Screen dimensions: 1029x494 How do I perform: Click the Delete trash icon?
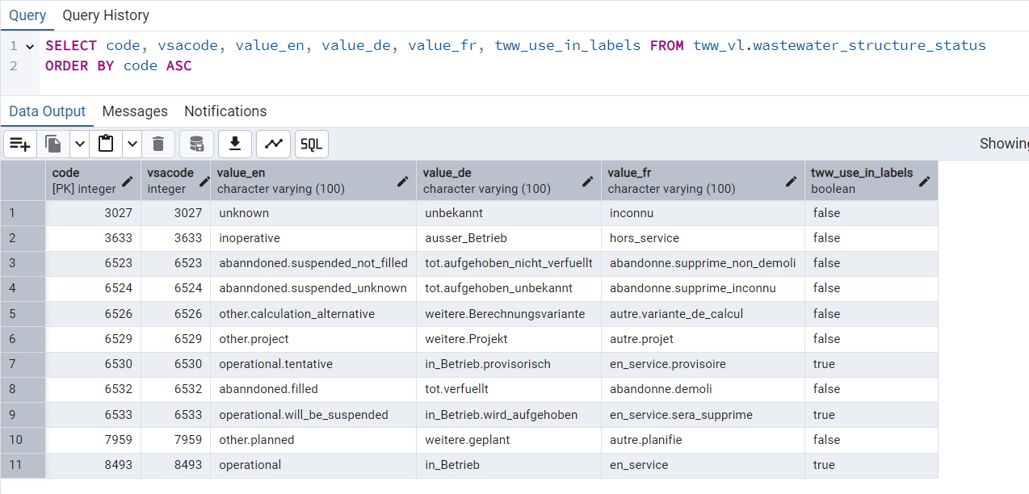pyautogui.click(x=158, y=144)
